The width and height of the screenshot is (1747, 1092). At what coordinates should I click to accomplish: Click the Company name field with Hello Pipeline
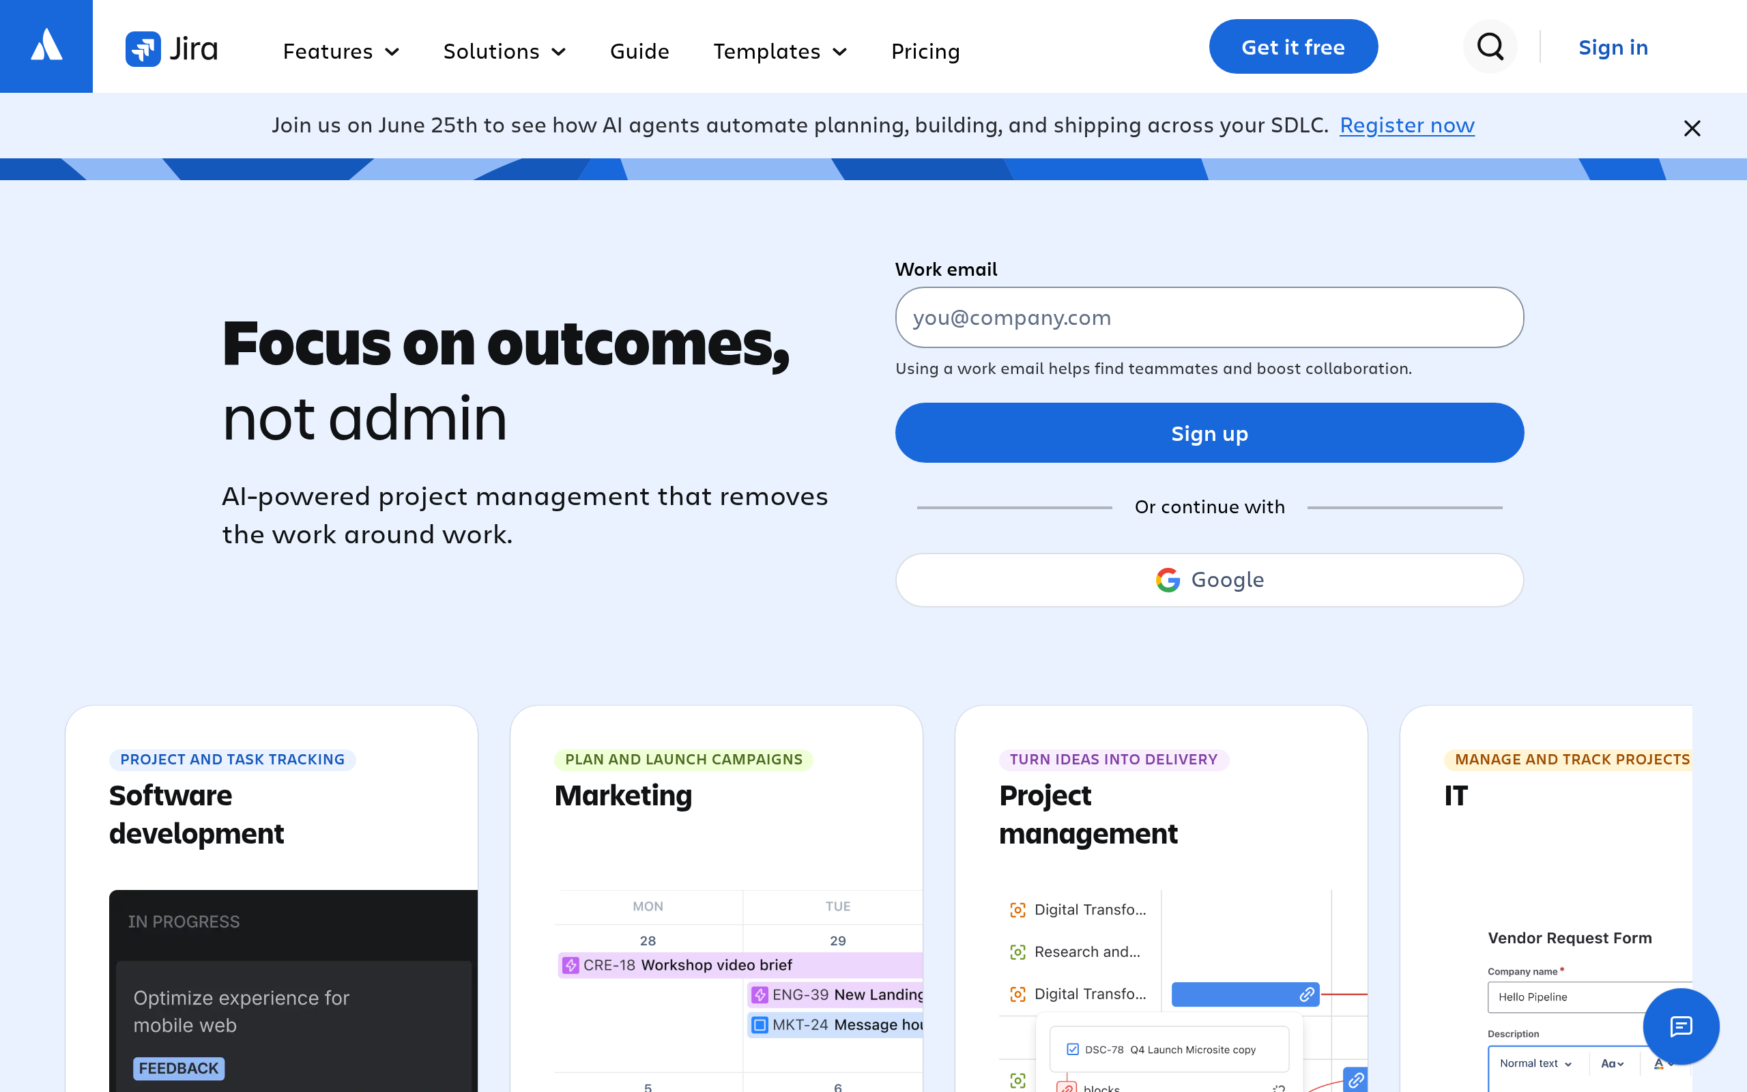[x=1588, y=996]
